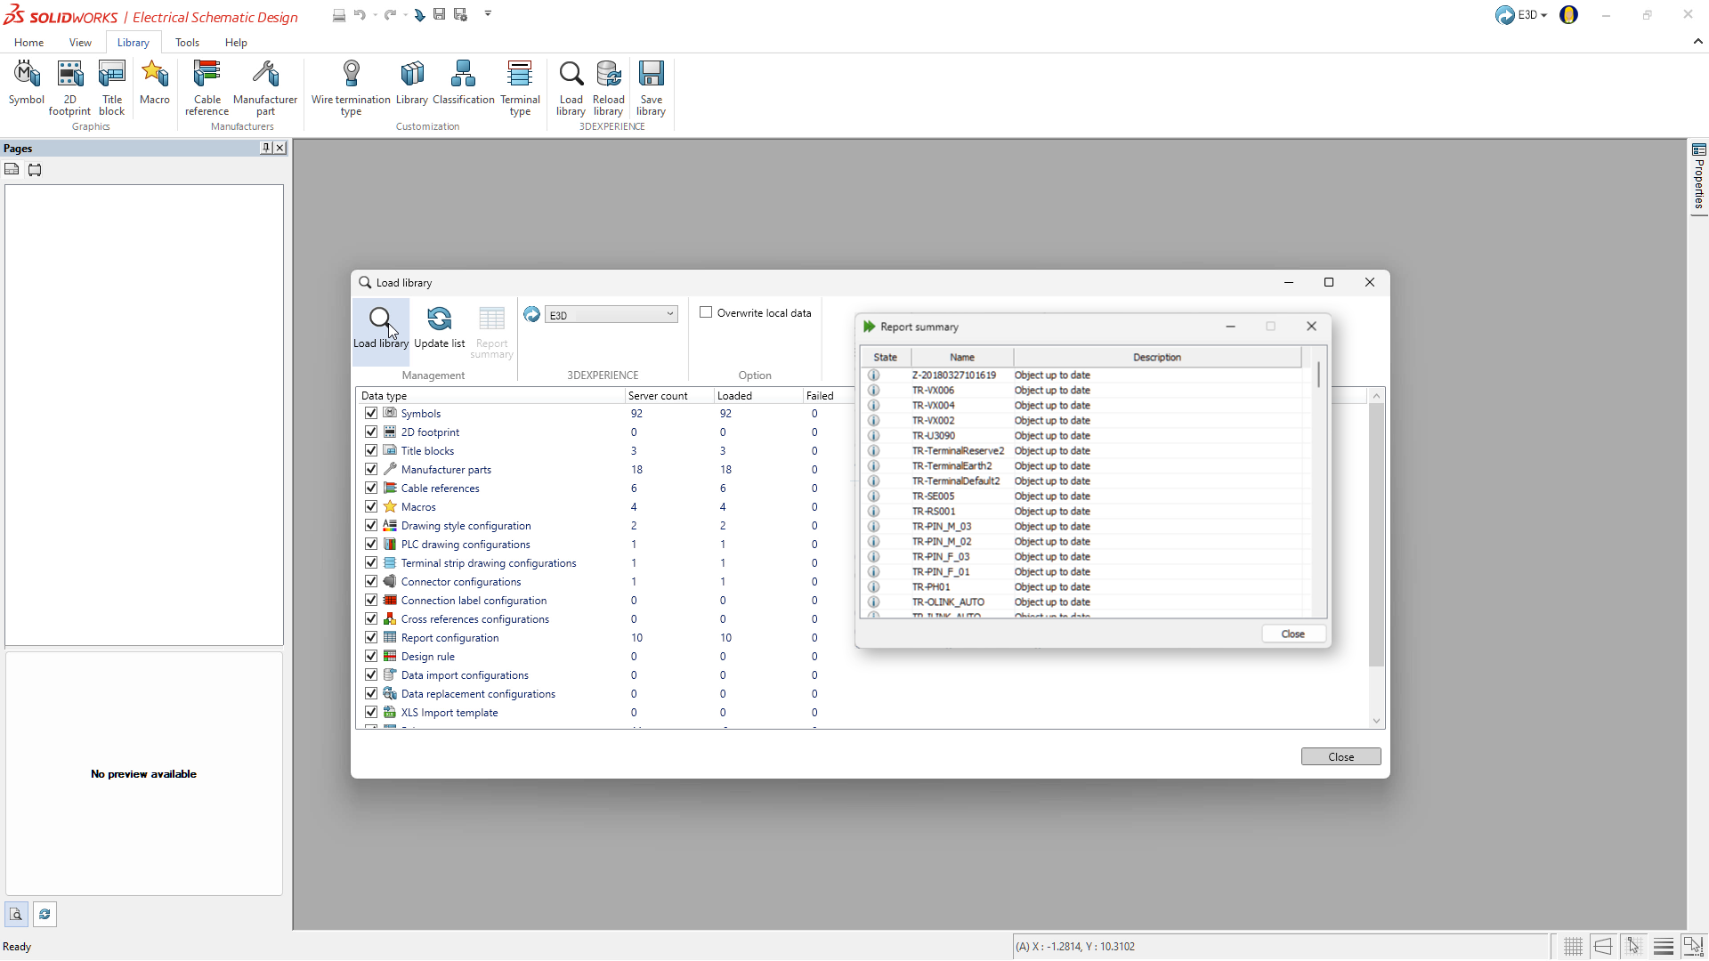This screenshot has width=1709, height=961.
Task: Uncheck the Macros data type checkbox
Action: 371,506
